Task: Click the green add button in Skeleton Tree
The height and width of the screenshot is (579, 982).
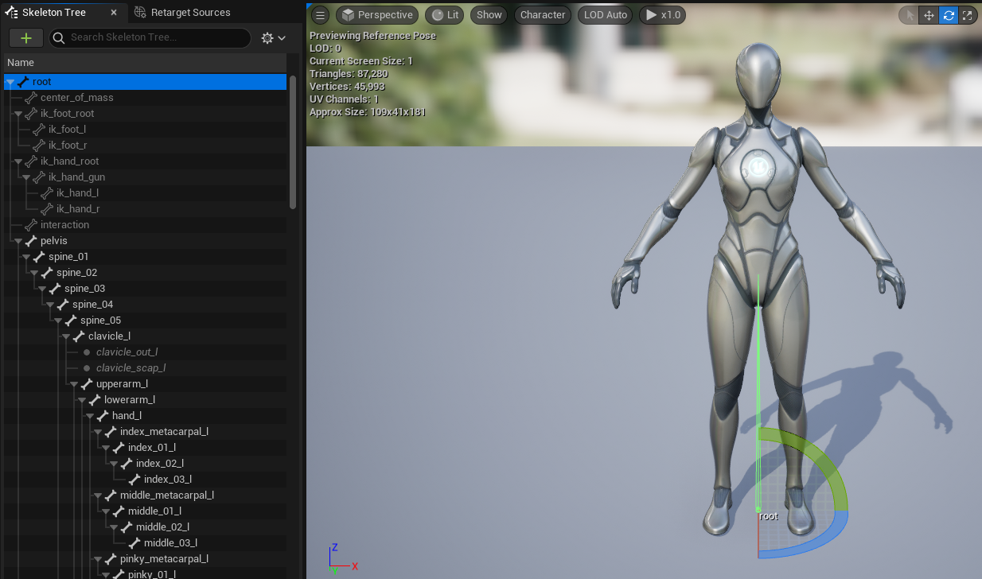Action: [26, 38]
